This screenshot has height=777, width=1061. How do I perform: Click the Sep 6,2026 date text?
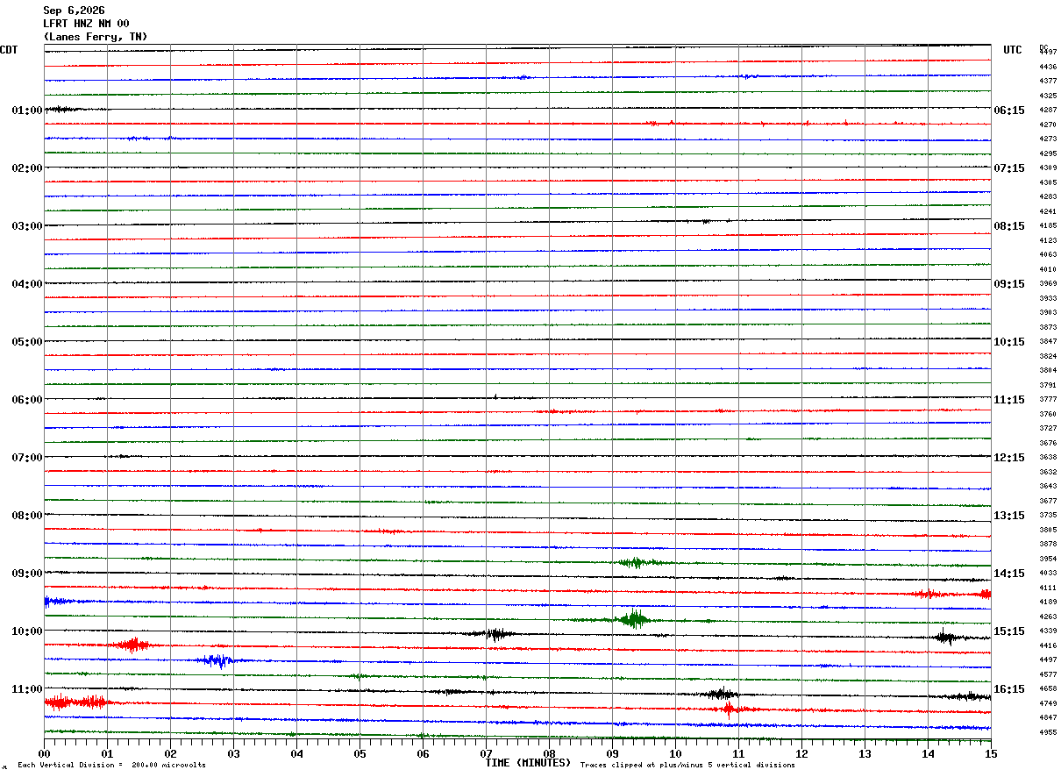[74, 11]
